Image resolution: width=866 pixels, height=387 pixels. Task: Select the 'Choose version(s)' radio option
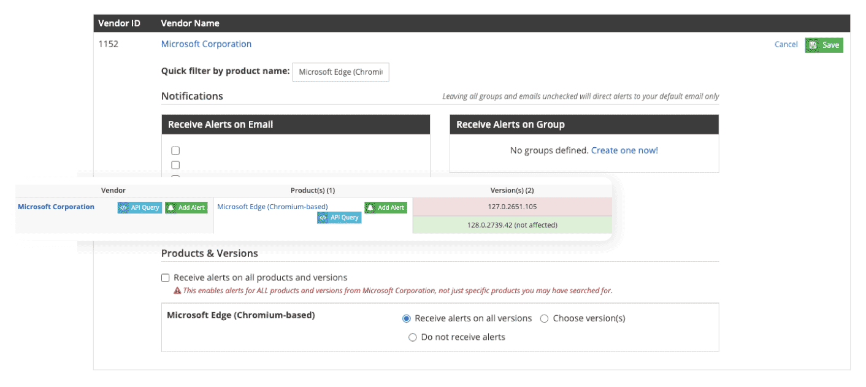544,318
